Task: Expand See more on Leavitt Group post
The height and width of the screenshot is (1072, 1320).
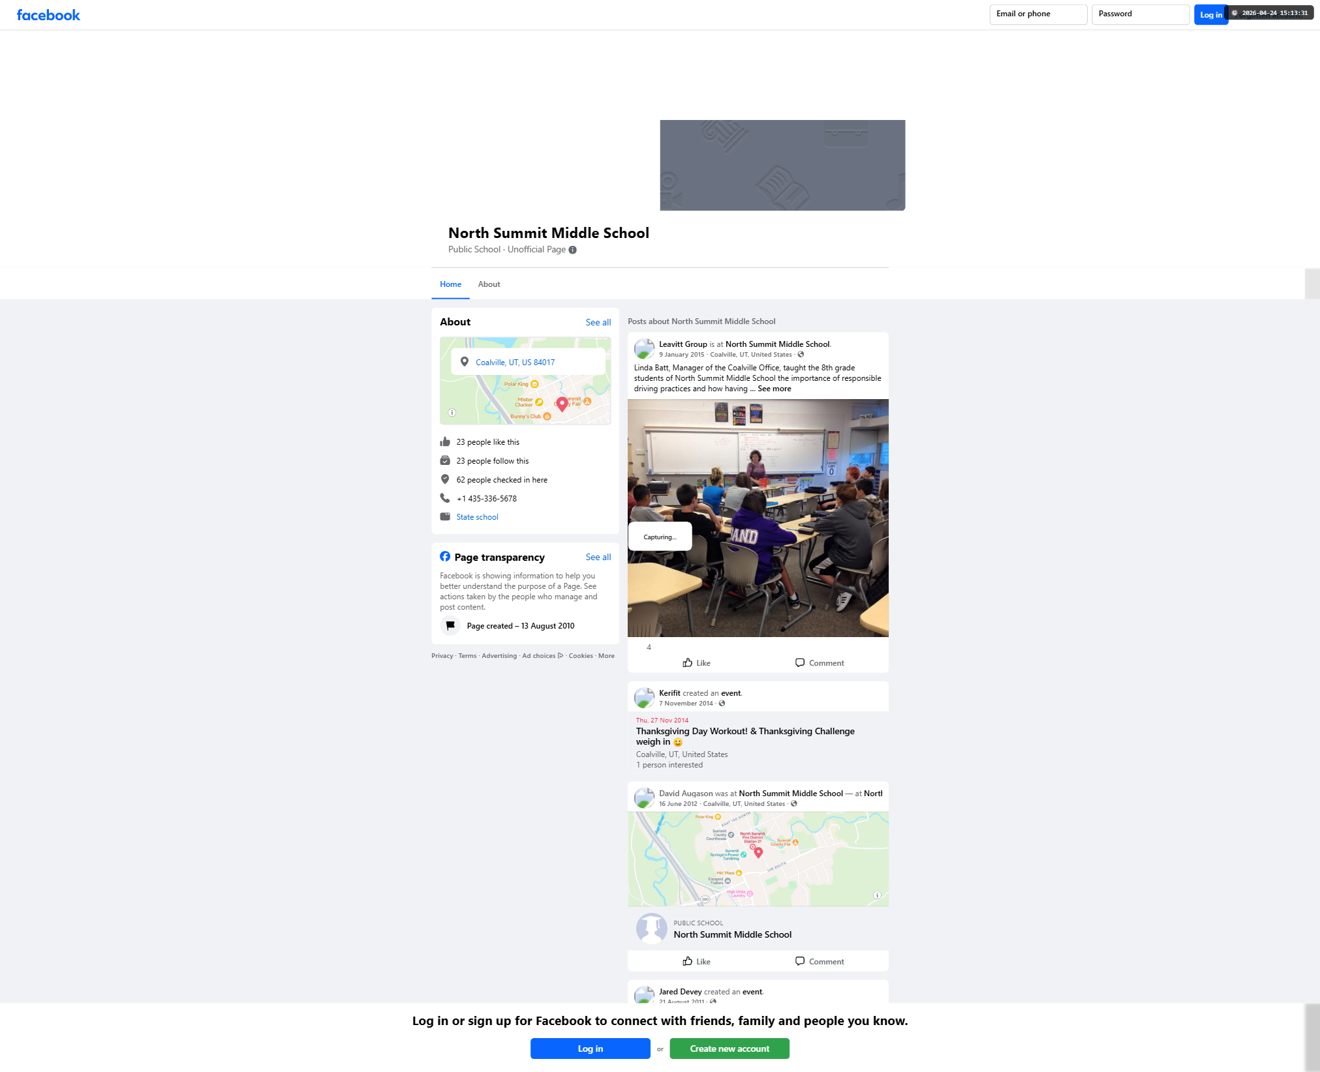Action: 775,389
